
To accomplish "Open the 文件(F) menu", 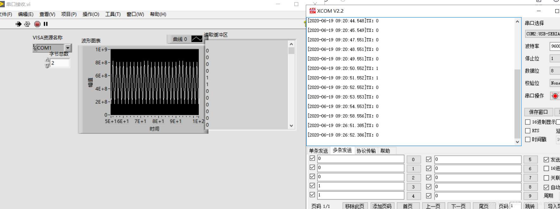I will coord(6,14).
